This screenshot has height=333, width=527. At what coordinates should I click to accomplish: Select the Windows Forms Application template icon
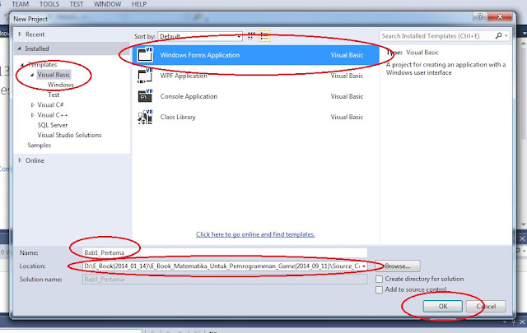[145, 55]
